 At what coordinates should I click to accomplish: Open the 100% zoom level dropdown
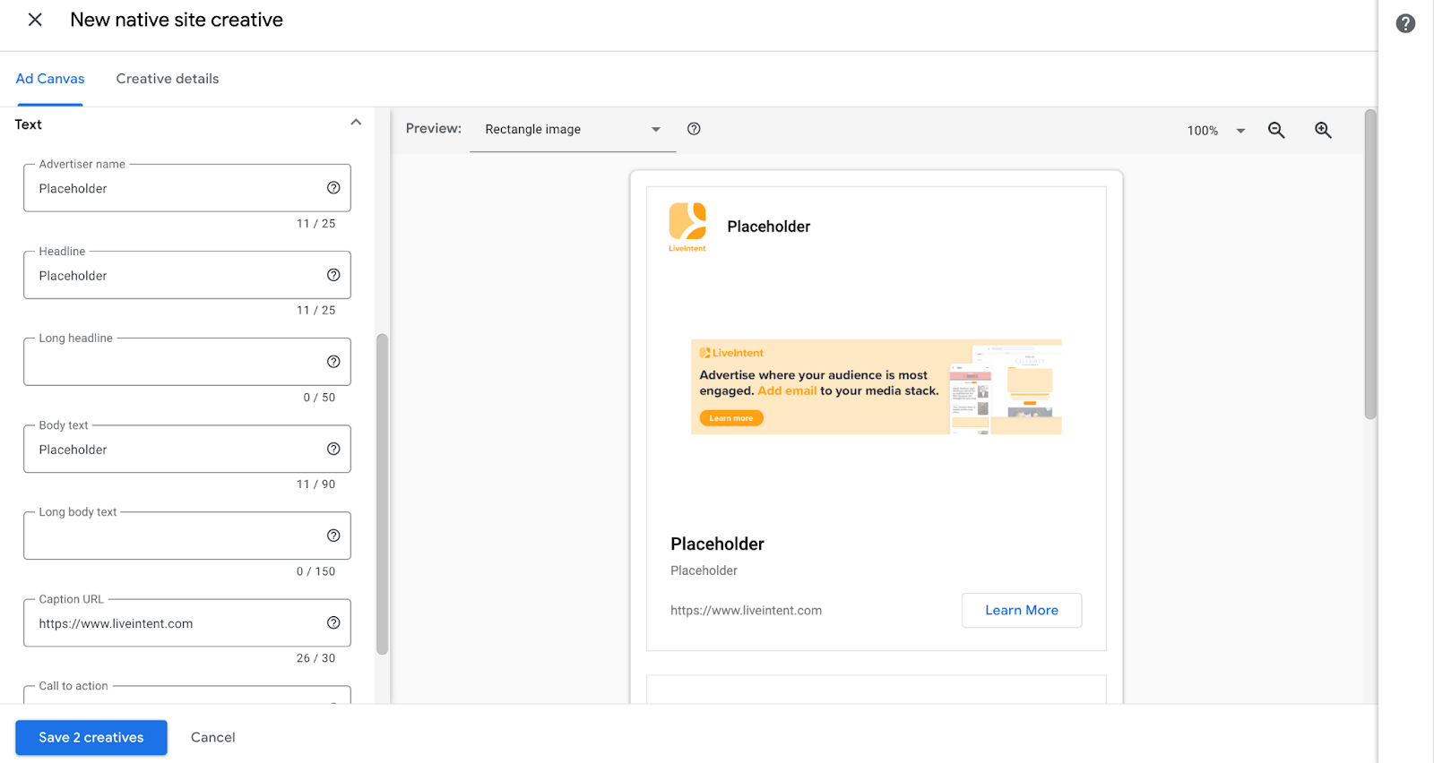click(1215, 131)
